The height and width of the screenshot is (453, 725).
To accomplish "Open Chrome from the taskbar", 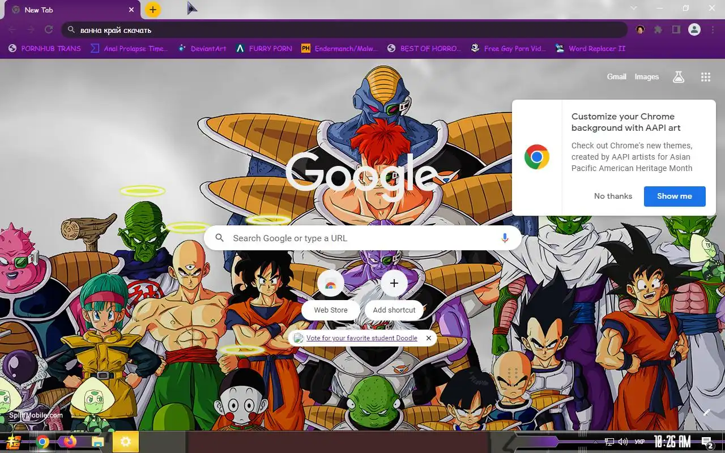I will pyautogui.click(x=42, y=442).
